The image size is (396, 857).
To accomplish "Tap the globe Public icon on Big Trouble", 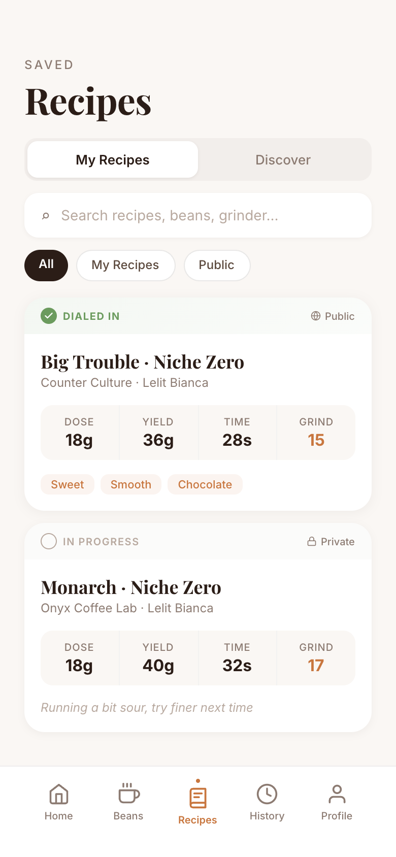I will (x=315, y=316).
